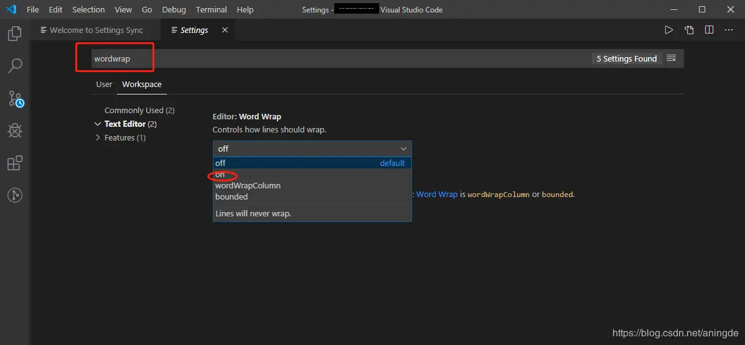This screenshot has width=745, height=345.
Task: Click the 'Editor: Word Wrap' setting title
Action: pos(246,116)
